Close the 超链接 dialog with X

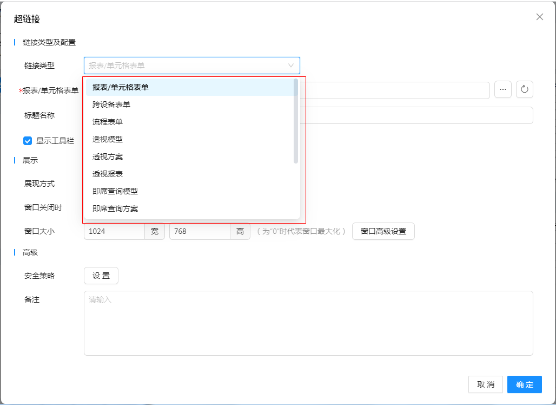pos(539,17)
